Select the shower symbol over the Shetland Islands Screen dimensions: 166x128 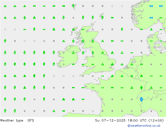(102, 18)
